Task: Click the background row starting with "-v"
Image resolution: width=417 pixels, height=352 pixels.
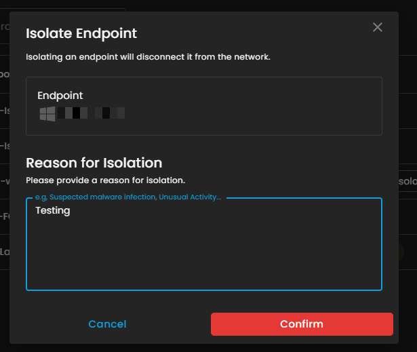Action: 4,181
